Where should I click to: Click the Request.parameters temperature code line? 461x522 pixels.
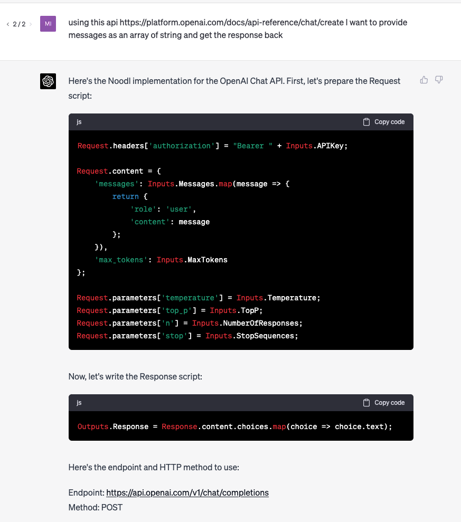[199, 298]
